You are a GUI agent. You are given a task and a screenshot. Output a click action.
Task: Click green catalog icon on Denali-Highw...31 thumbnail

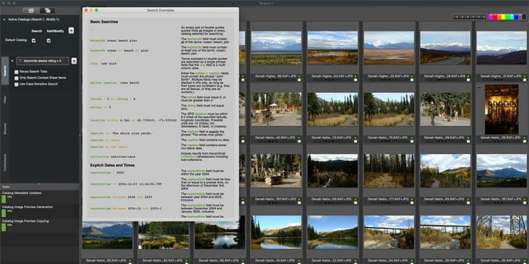coord(524,76)
